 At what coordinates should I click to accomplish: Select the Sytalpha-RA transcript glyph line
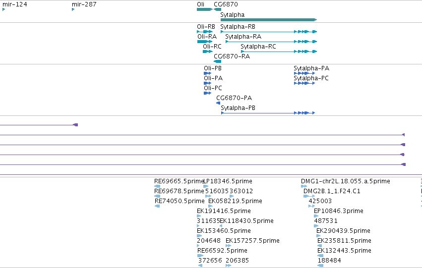271,42
